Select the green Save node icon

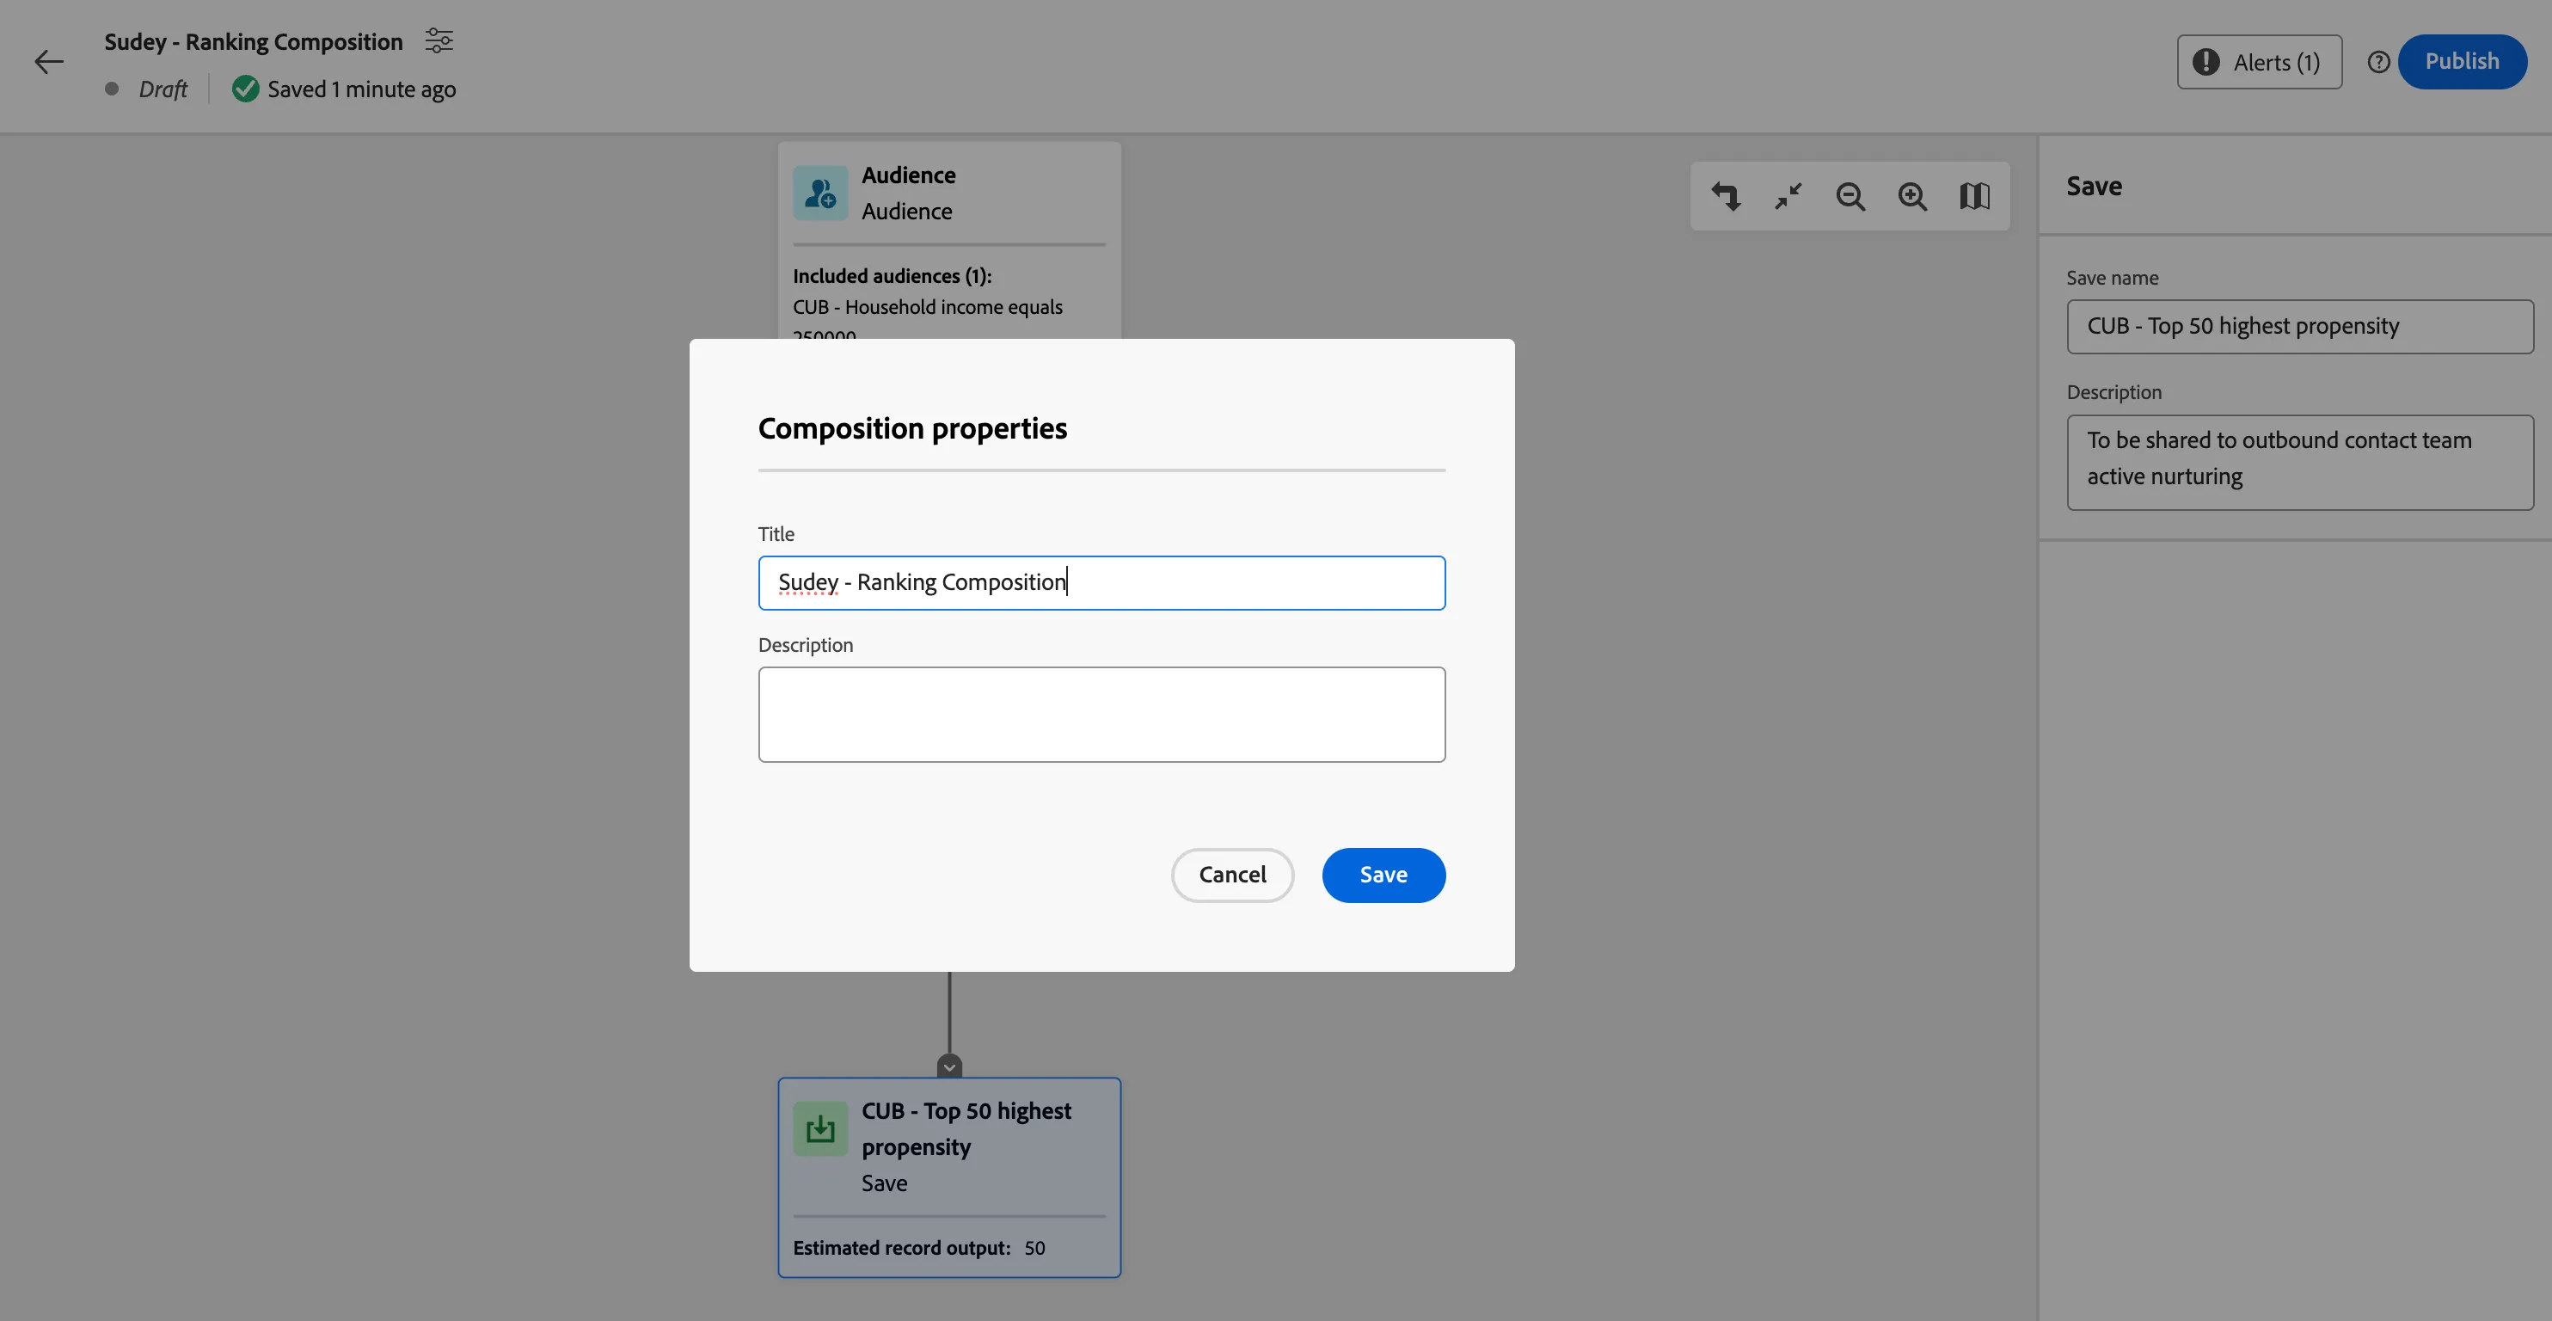coord(820,1128)
